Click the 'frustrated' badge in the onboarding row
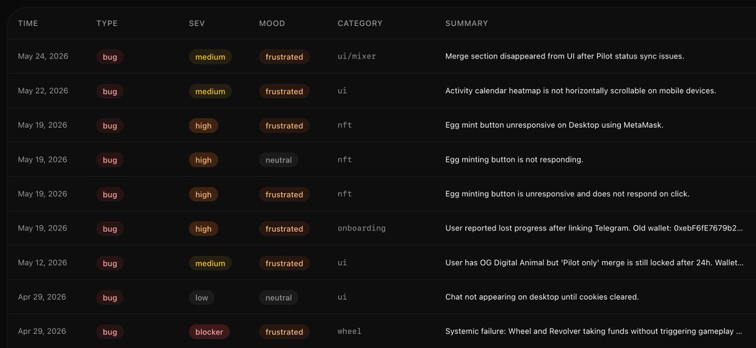This screenshot has height=348, width=756. [x=284, y=229]
